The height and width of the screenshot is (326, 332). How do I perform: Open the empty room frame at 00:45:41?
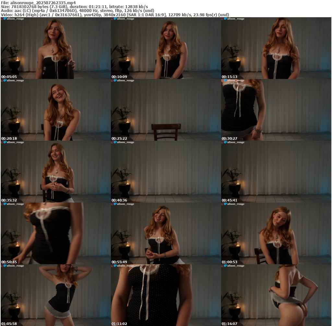(x=276, y=172)
